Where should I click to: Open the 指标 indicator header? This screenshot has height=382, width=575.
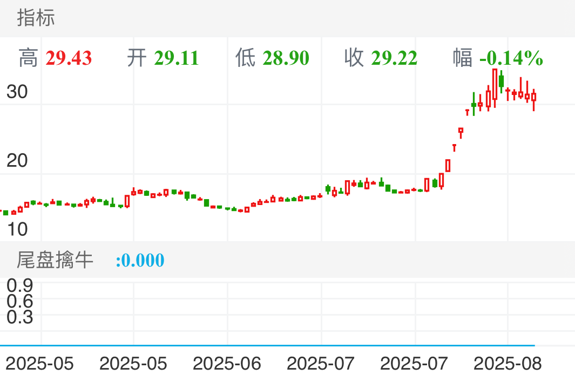pos(36,18)
